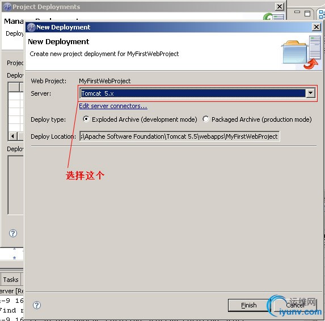This screenshot has height=321, width=325.
Task: Click the Server dropdown arrow button
Action: (x=310, y=93)
